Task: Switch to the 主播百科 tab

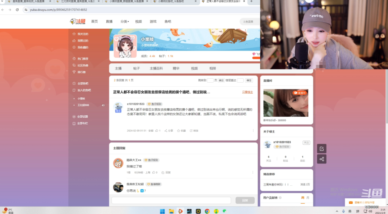Action: pos(156,69)
